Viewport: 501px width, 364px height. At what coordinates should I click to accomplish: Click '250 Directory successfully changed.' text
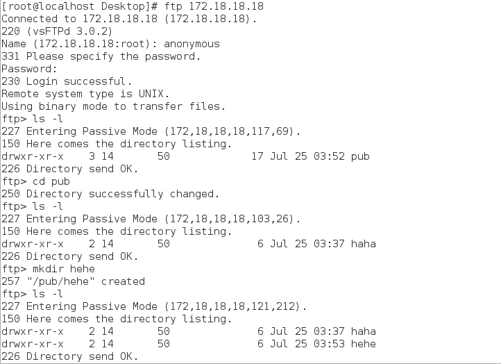110,194
